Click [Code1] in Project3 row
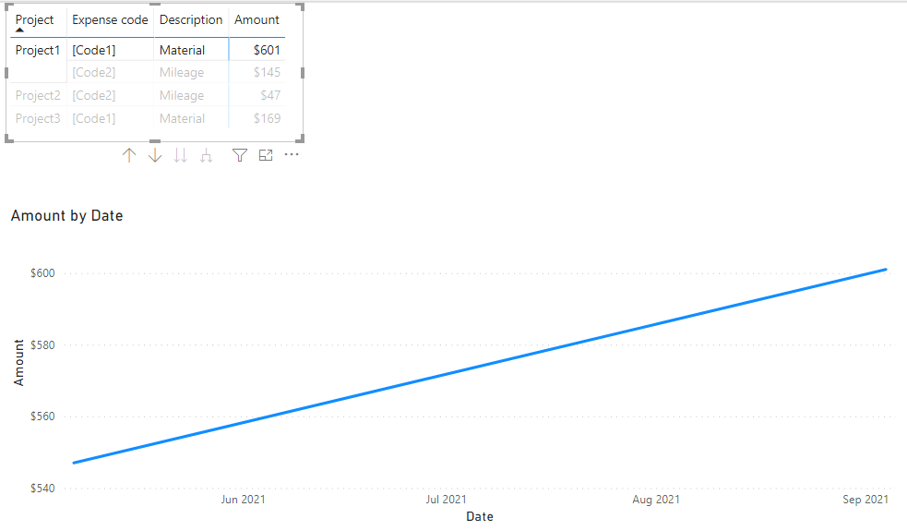Screen dimensions: 907x531 [94, 118]
